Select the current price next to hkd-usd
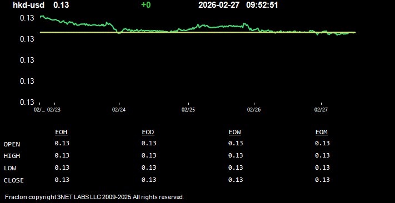Screen dimensions: 395x203 click(61, 5)
